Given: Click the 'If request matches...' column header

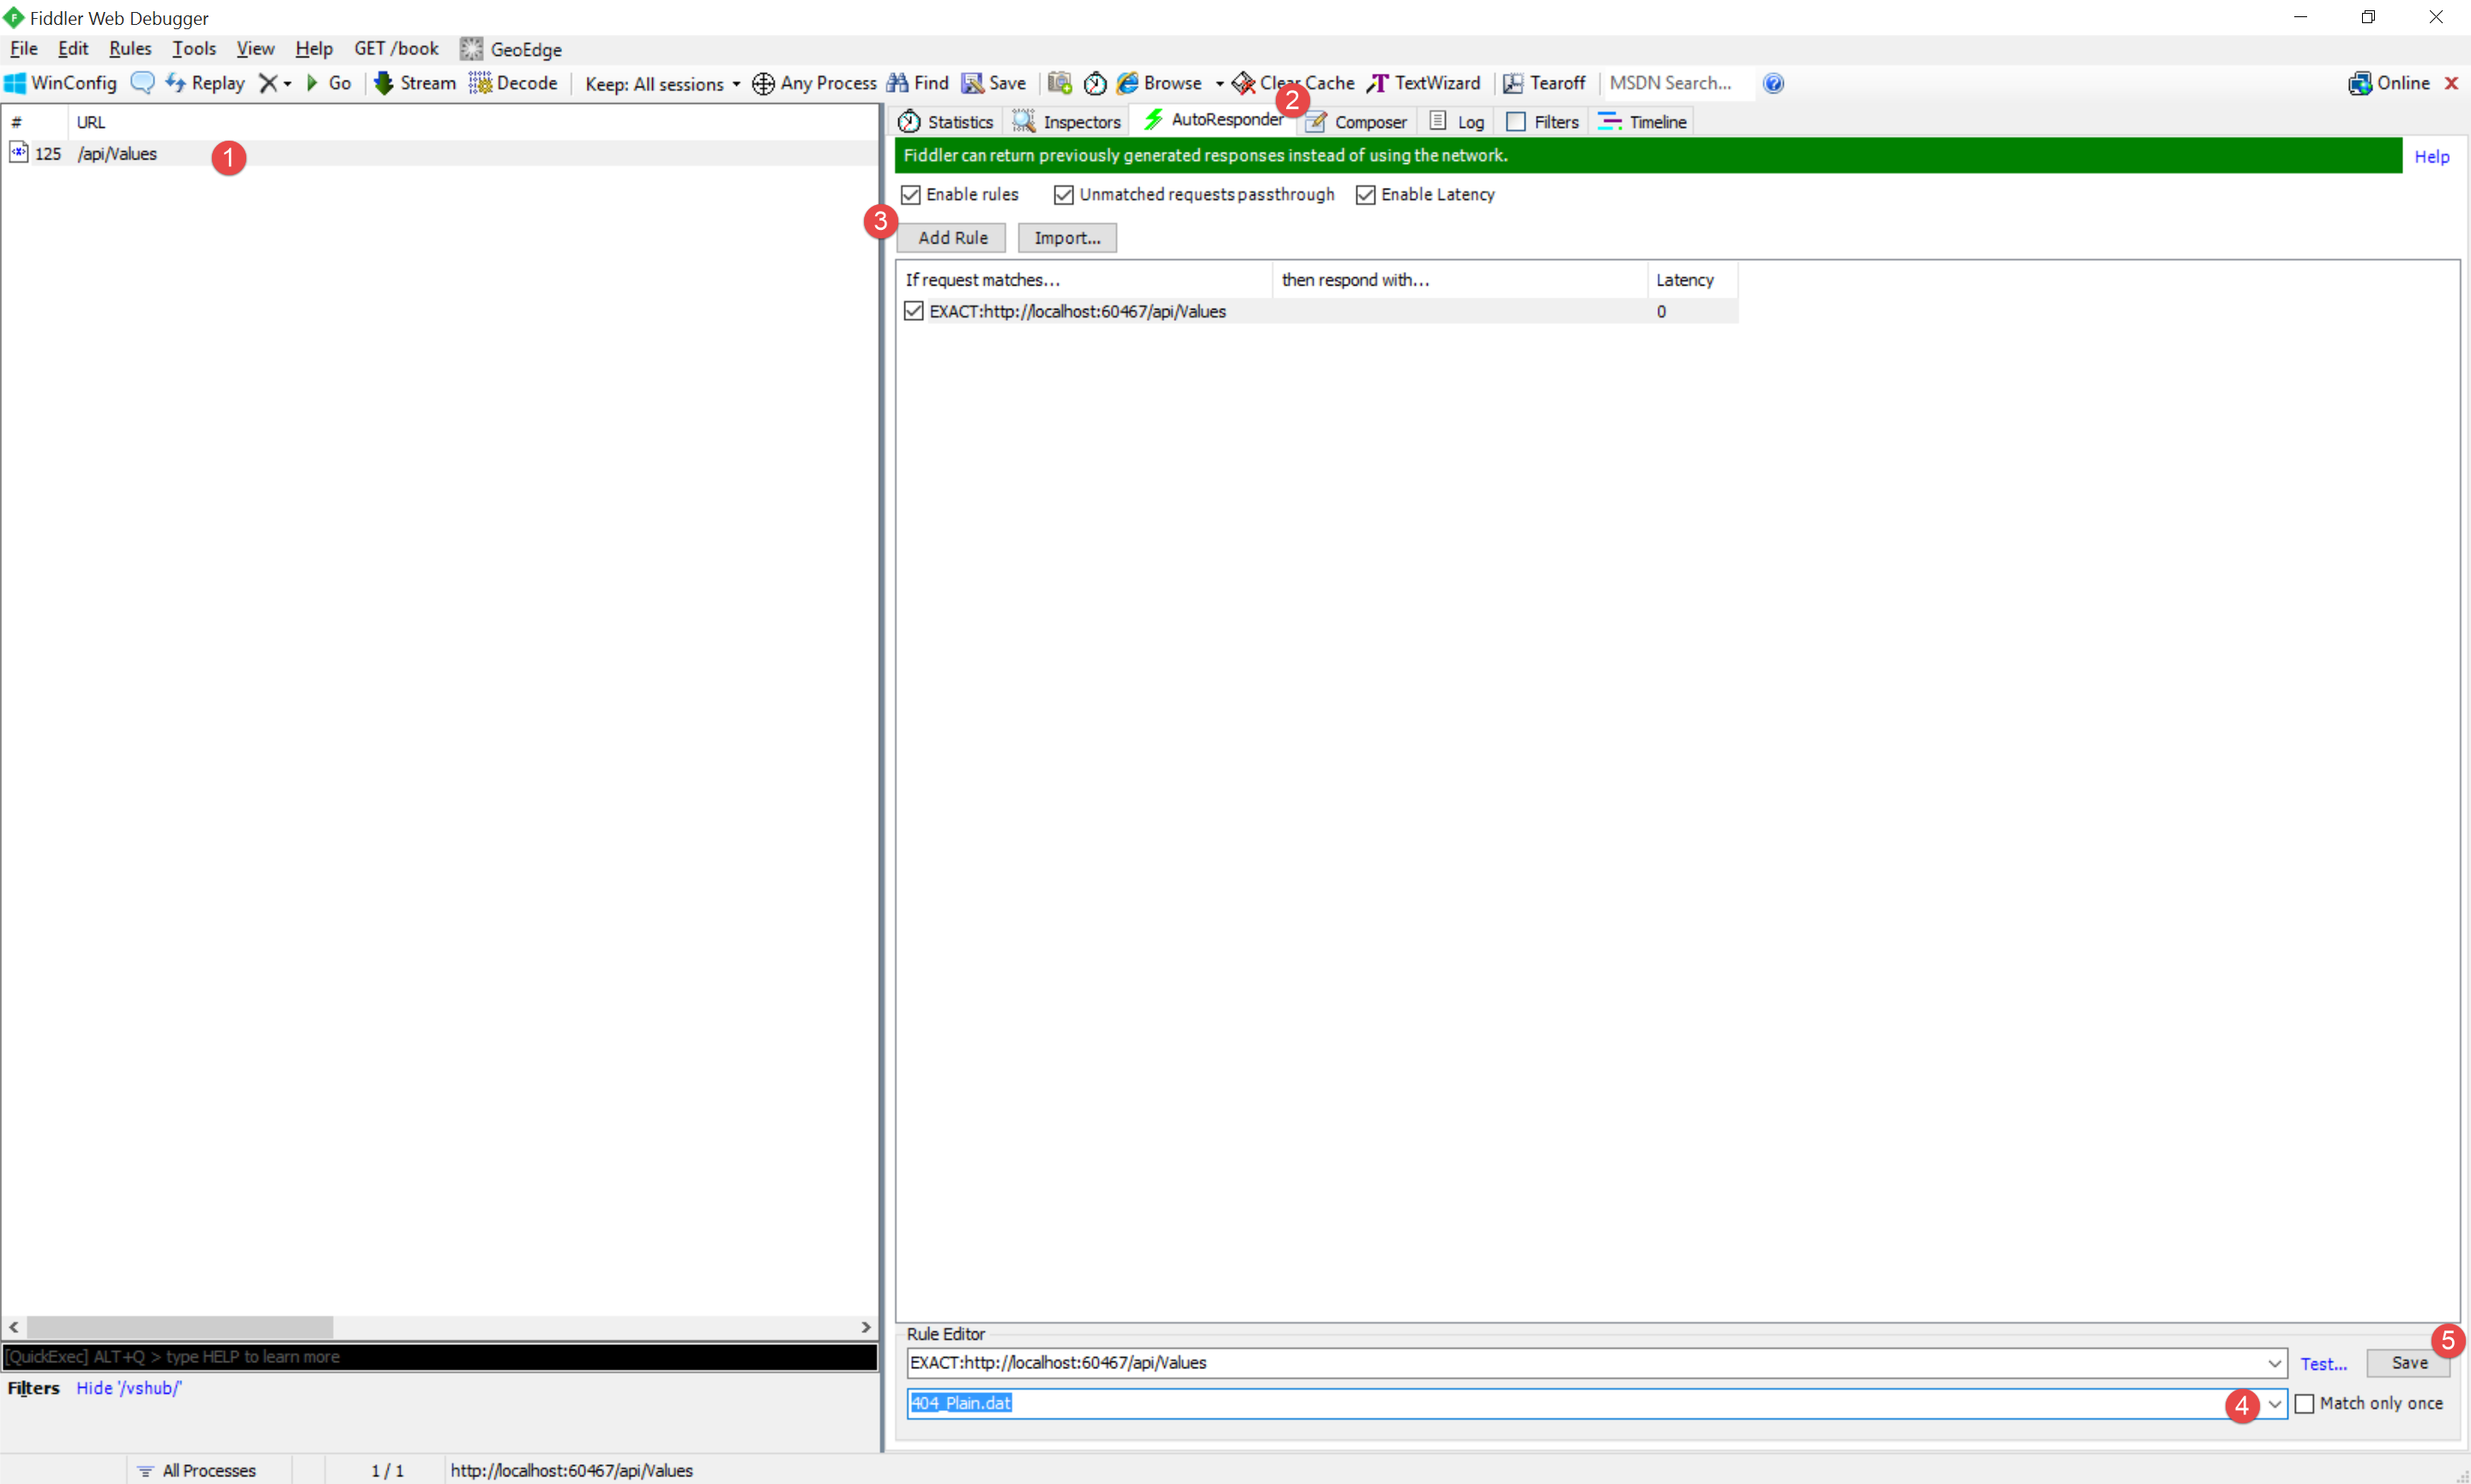Looking at the screenshot, I should pyautogui.click(x=1084, y=280).
